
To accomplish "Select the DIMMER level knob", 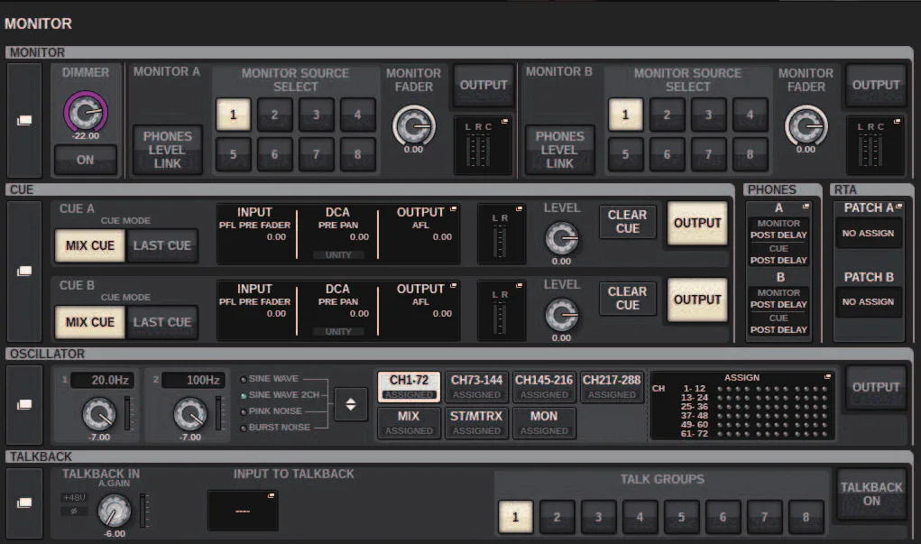I will click(x=86, y=112).
